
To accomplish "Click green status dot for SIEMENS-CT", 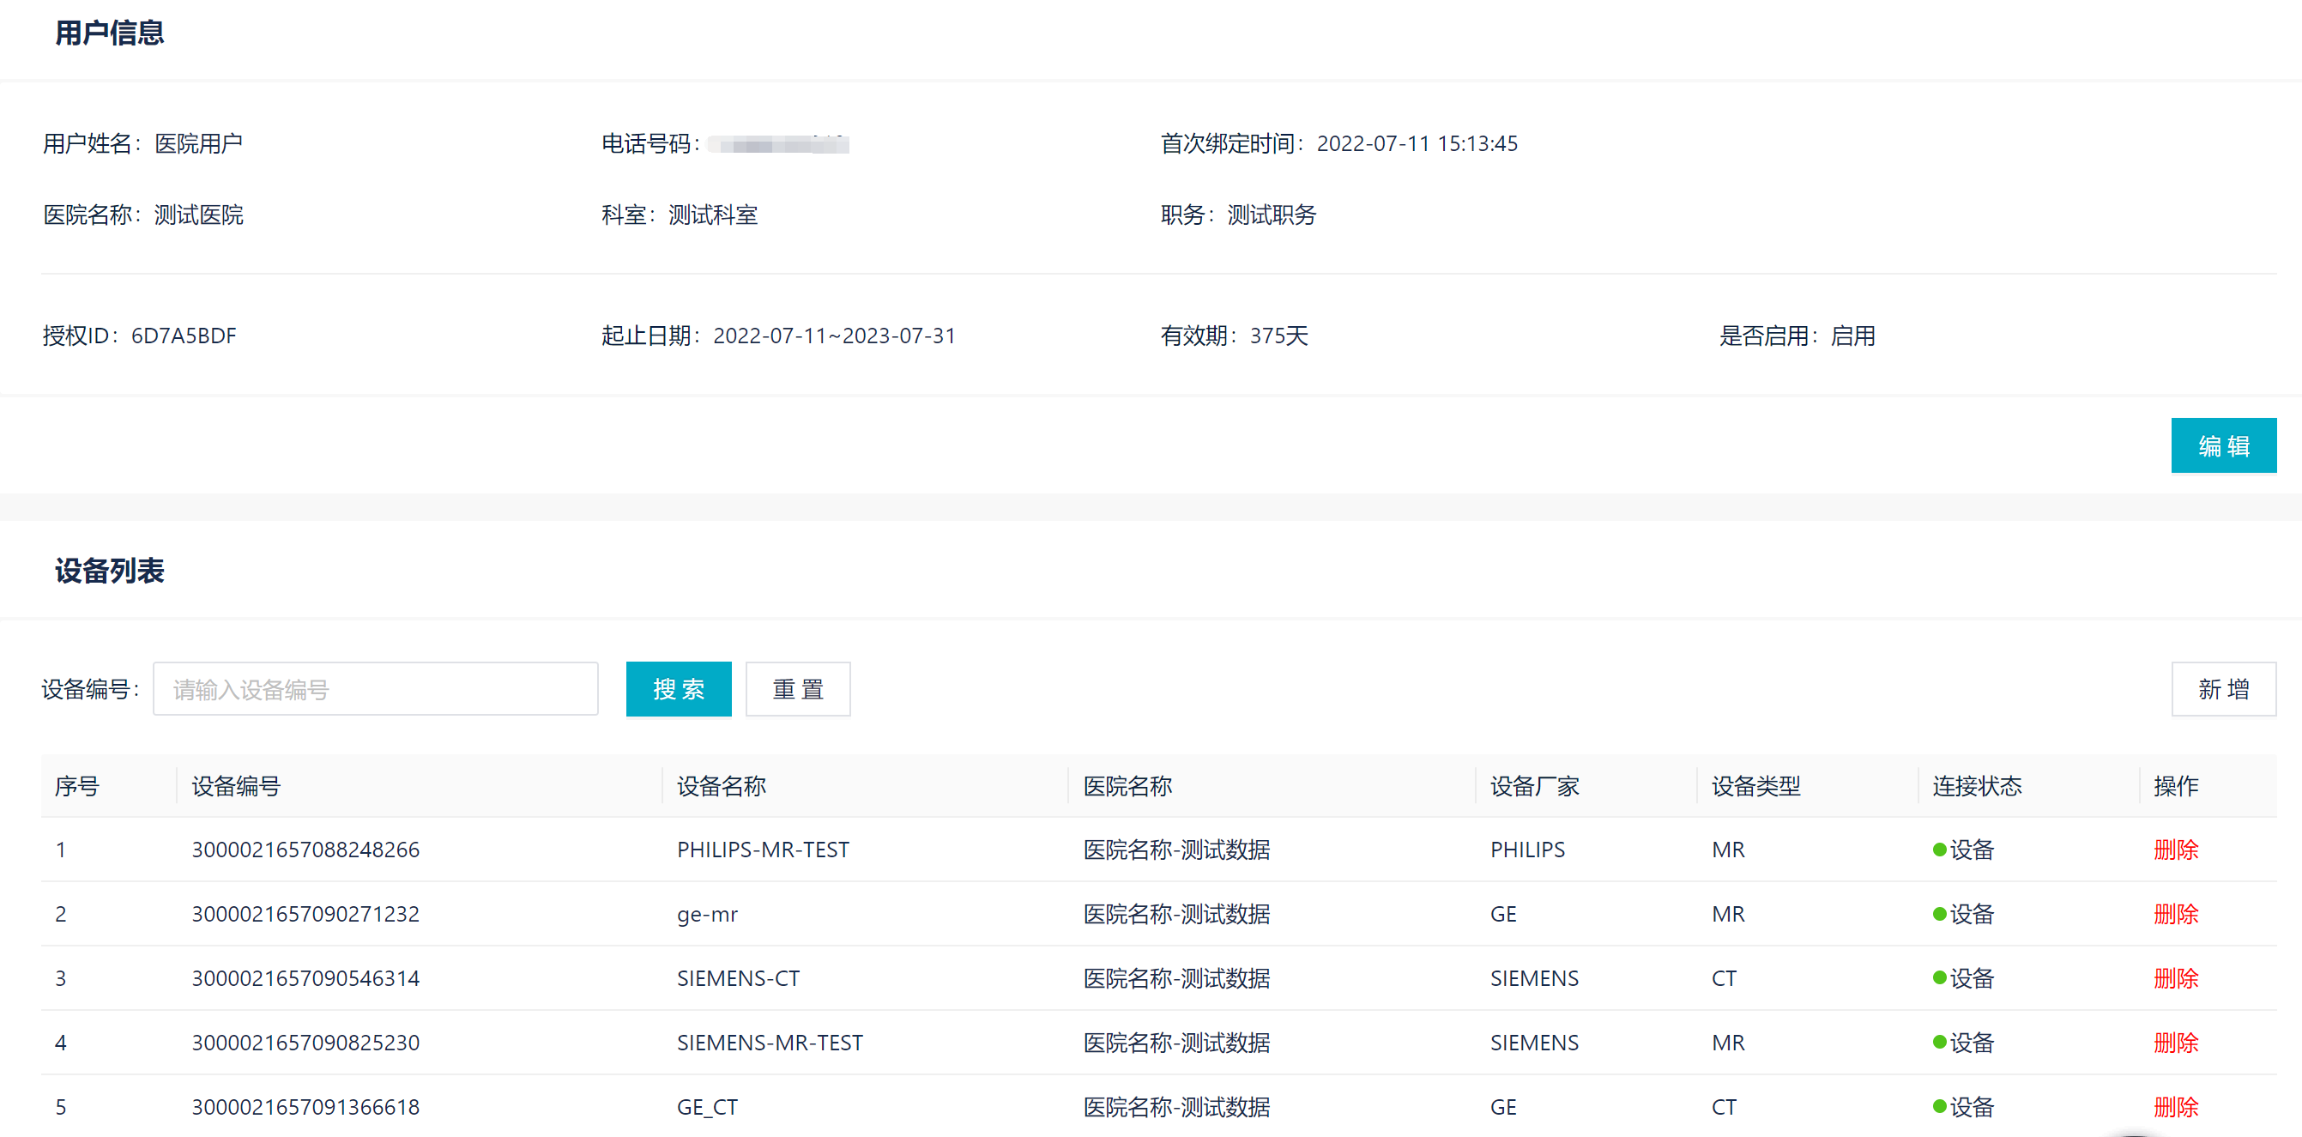I will [1939, 978].
